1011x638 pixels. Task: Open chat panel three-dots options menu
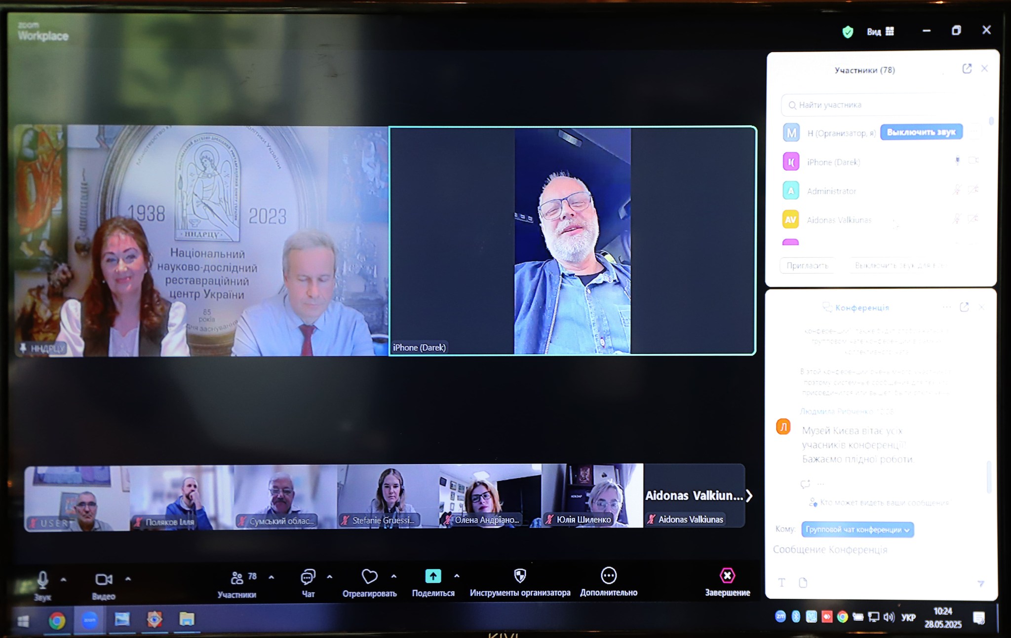[x=946, y=307]
